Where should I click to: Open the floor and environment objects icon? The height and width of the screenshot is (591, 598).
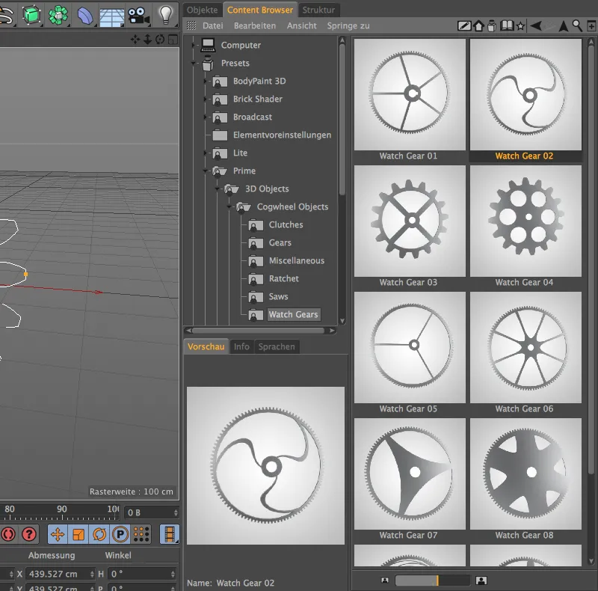(111, 16)
